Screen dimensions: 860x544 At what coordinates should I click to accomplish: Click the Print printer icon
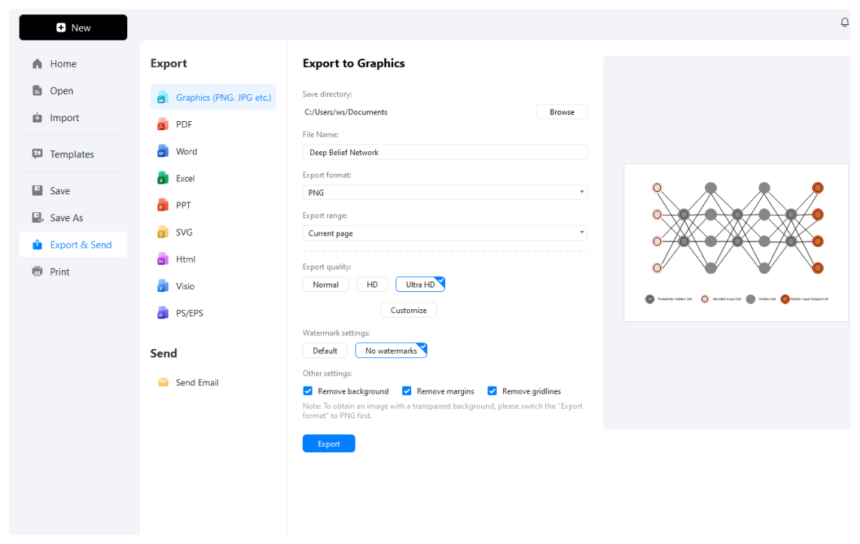click(38, 271)
